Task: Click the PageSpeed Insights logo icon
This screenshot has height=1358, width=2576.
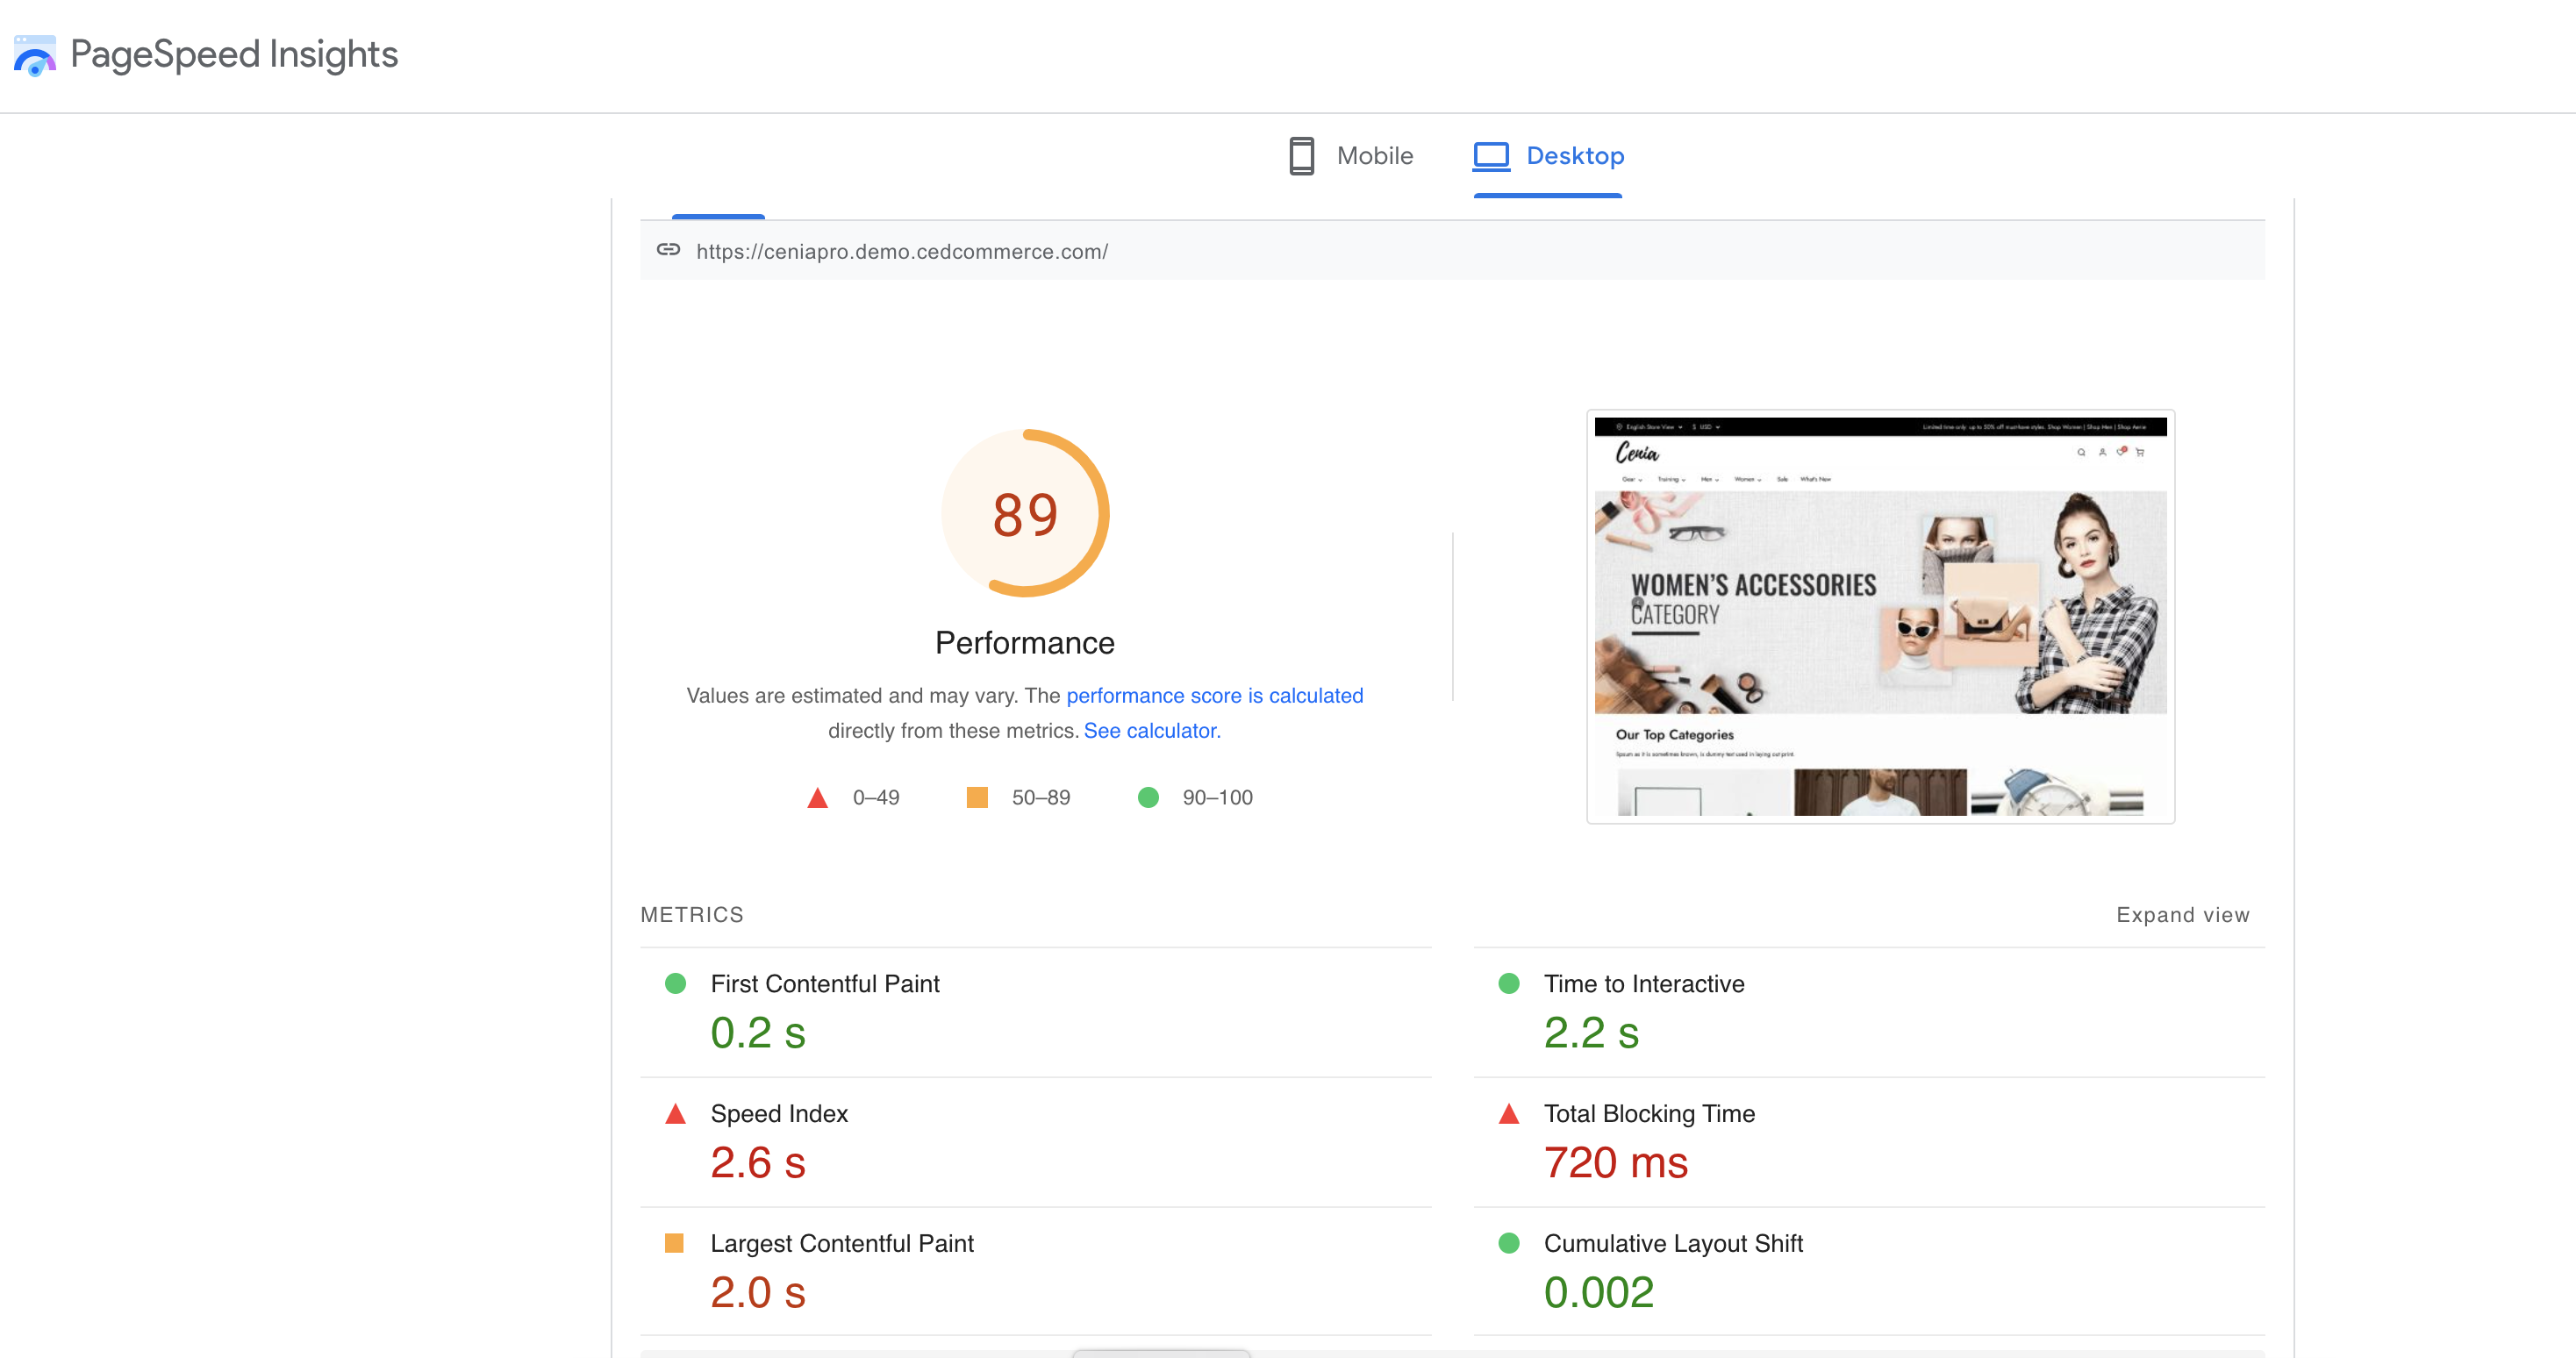Action: 35,55
